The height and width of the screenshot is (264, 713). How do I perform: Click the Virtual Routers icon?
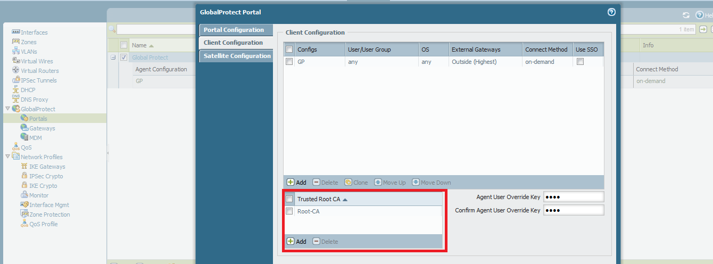(16, 71)
